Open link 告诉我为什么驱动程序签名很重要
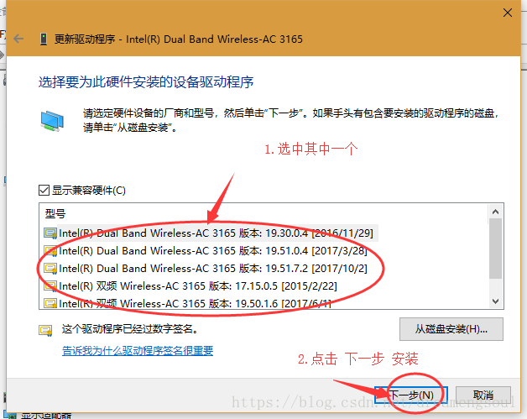Image resolution: width=527 pixels, height=419 pixels. (138, 351)
